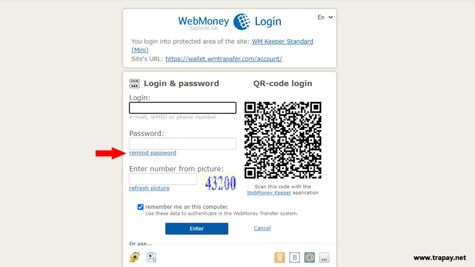Open the remind password link
Screen dimensions: 475x267
[153, 153]
